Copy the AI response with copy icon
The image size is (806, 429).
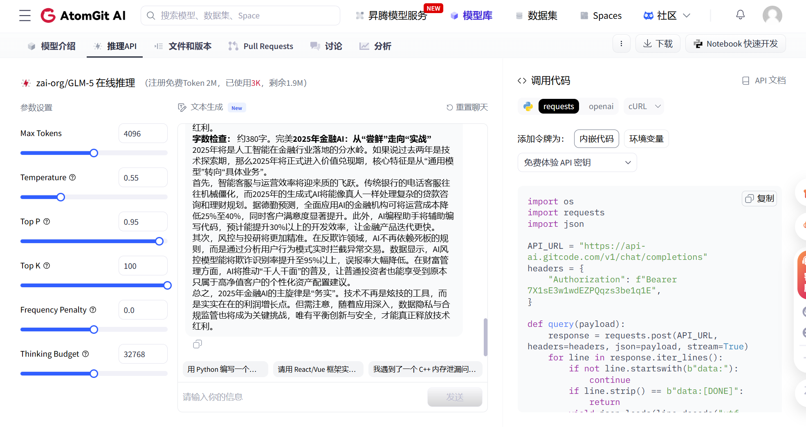(198, 344)
